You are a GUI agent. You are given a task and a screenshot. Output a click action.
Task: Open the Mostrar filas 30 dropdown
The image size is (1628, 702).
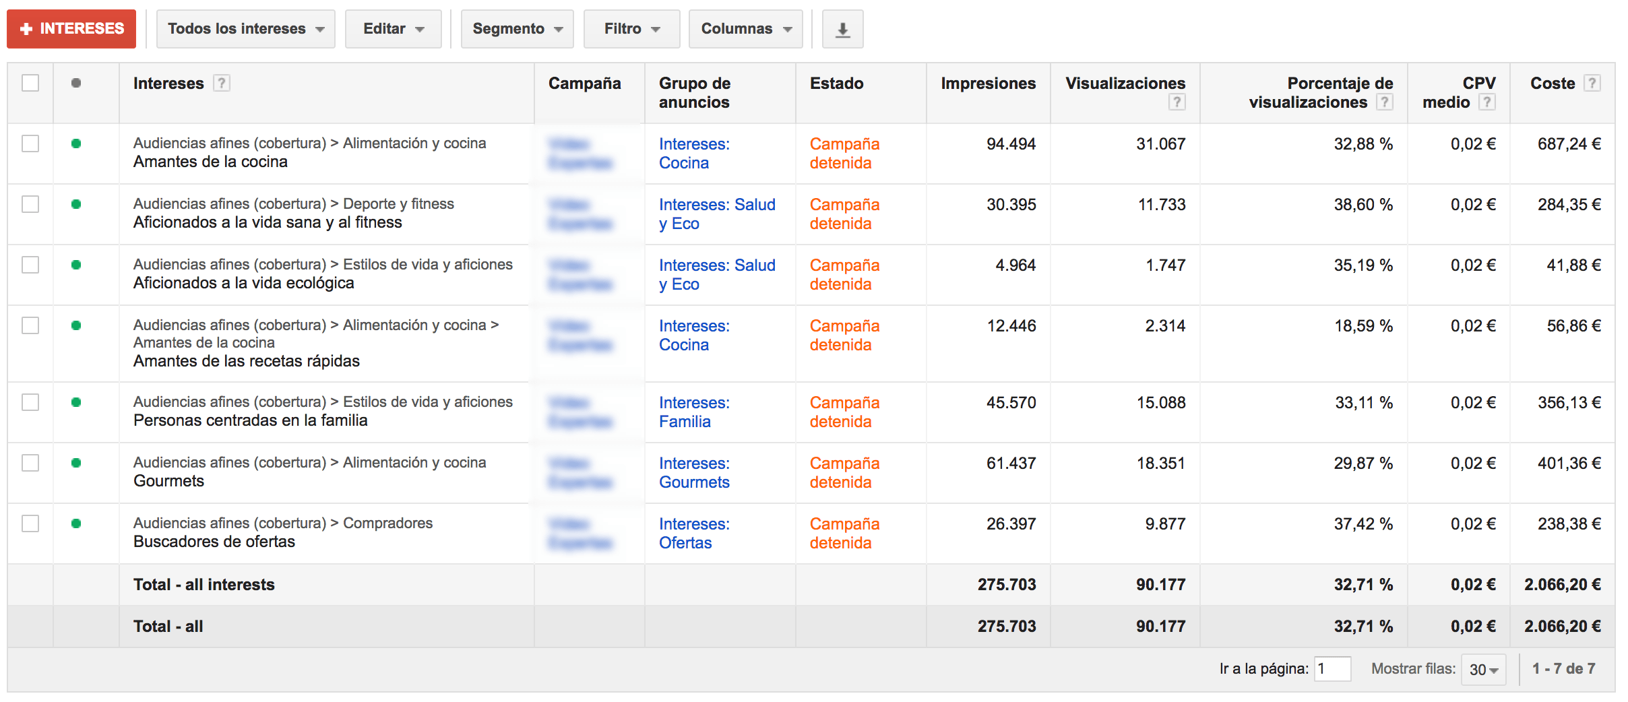pyautogui.click(x=1484, y=670)
